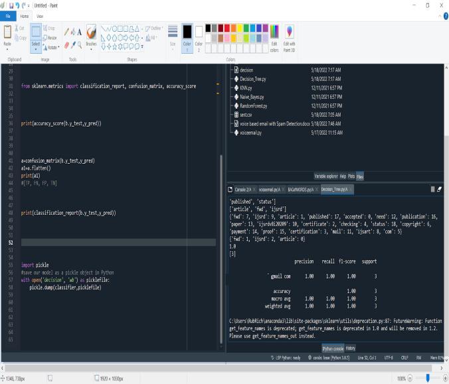Viewport: 449px width, 384px height.
Task: Click the horizontal scrollbar left arrow
Action: 3,367
